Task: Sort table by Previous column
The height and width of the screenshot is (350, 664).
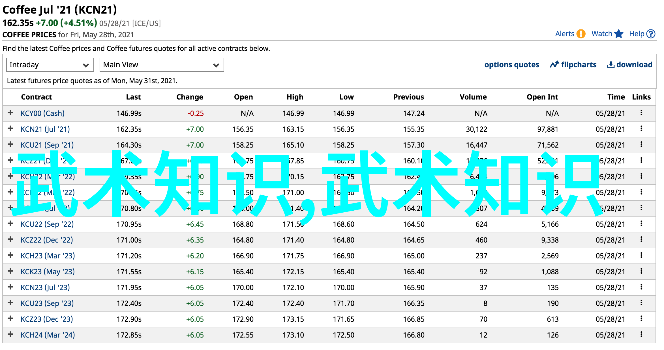Action: coord(409,97)
